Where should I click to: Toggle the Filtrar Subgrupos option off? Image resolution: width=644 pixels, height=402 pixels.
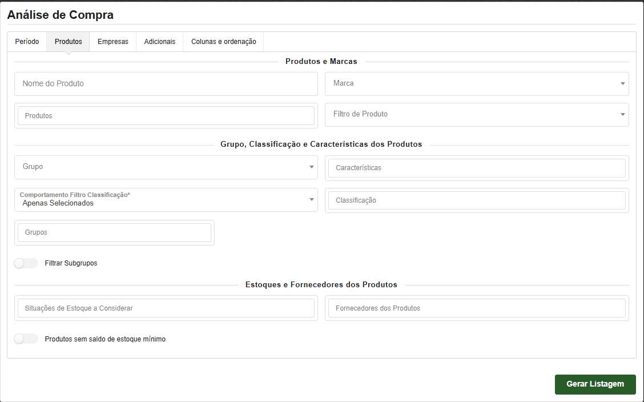click(26, 263)
